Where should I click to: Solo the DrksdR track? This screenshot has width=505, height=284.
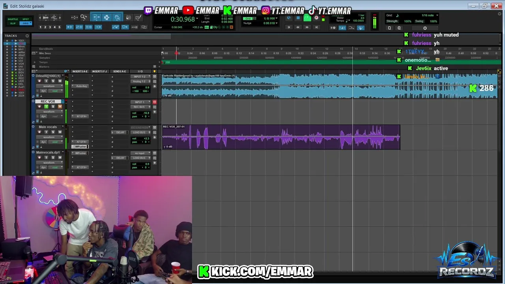(53, 81)
